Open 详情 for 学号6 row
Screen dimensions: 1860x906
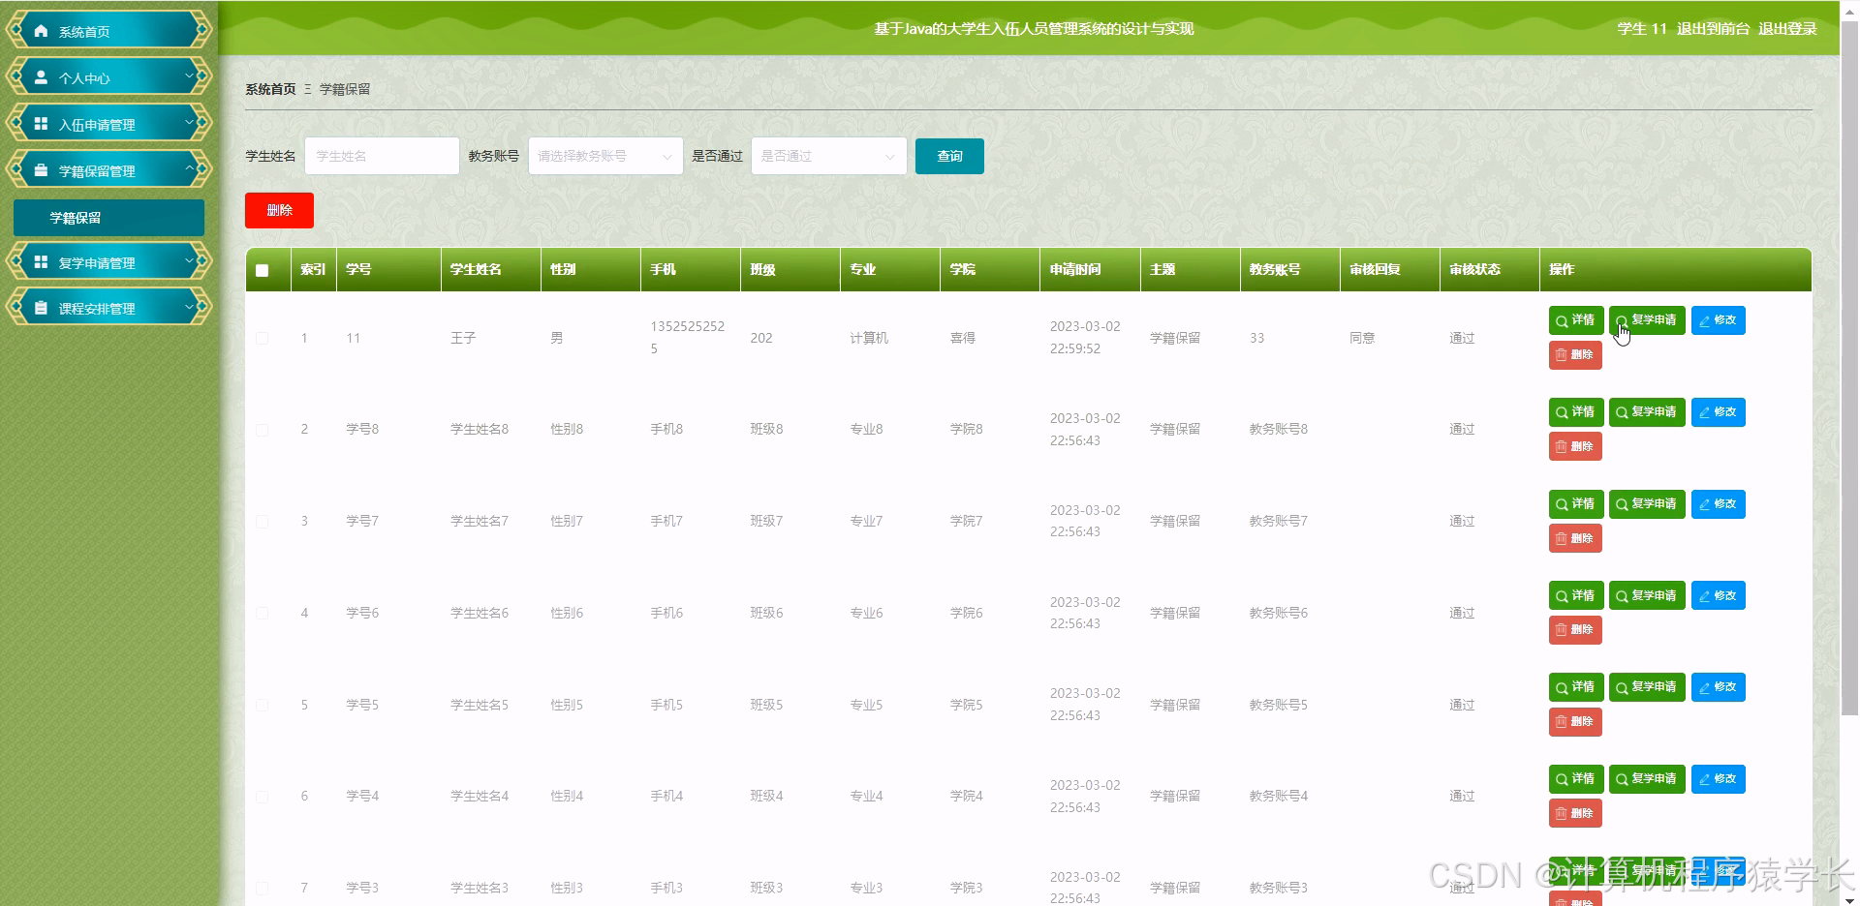click(x=1576, y=595)
